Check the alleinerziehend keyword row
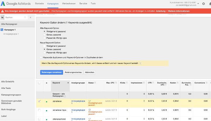Image resolution: width=211 pixels, height=121 pixels. point(39,119)
